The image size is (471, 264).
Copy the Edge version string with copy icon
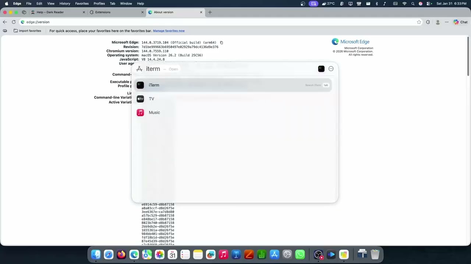(x=221, y=43)
